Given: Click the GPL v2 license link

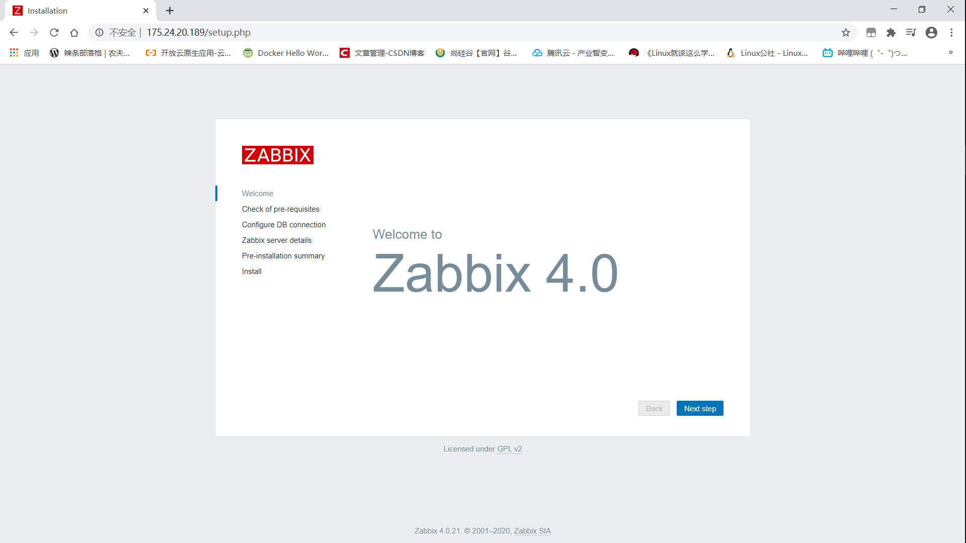Looking at the screenshot, I should pyautogui.click(x=509, y=449).
